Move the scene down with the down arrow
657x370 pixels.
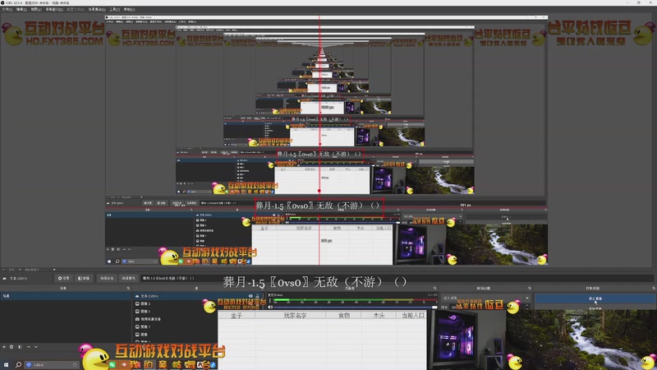pyautogui.click(x=36, y=347)
